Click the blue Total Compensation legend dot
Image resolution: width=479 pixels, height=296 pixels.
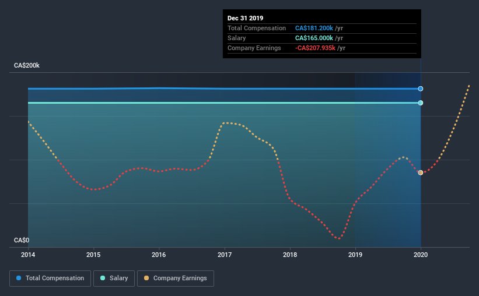[19, 278]
